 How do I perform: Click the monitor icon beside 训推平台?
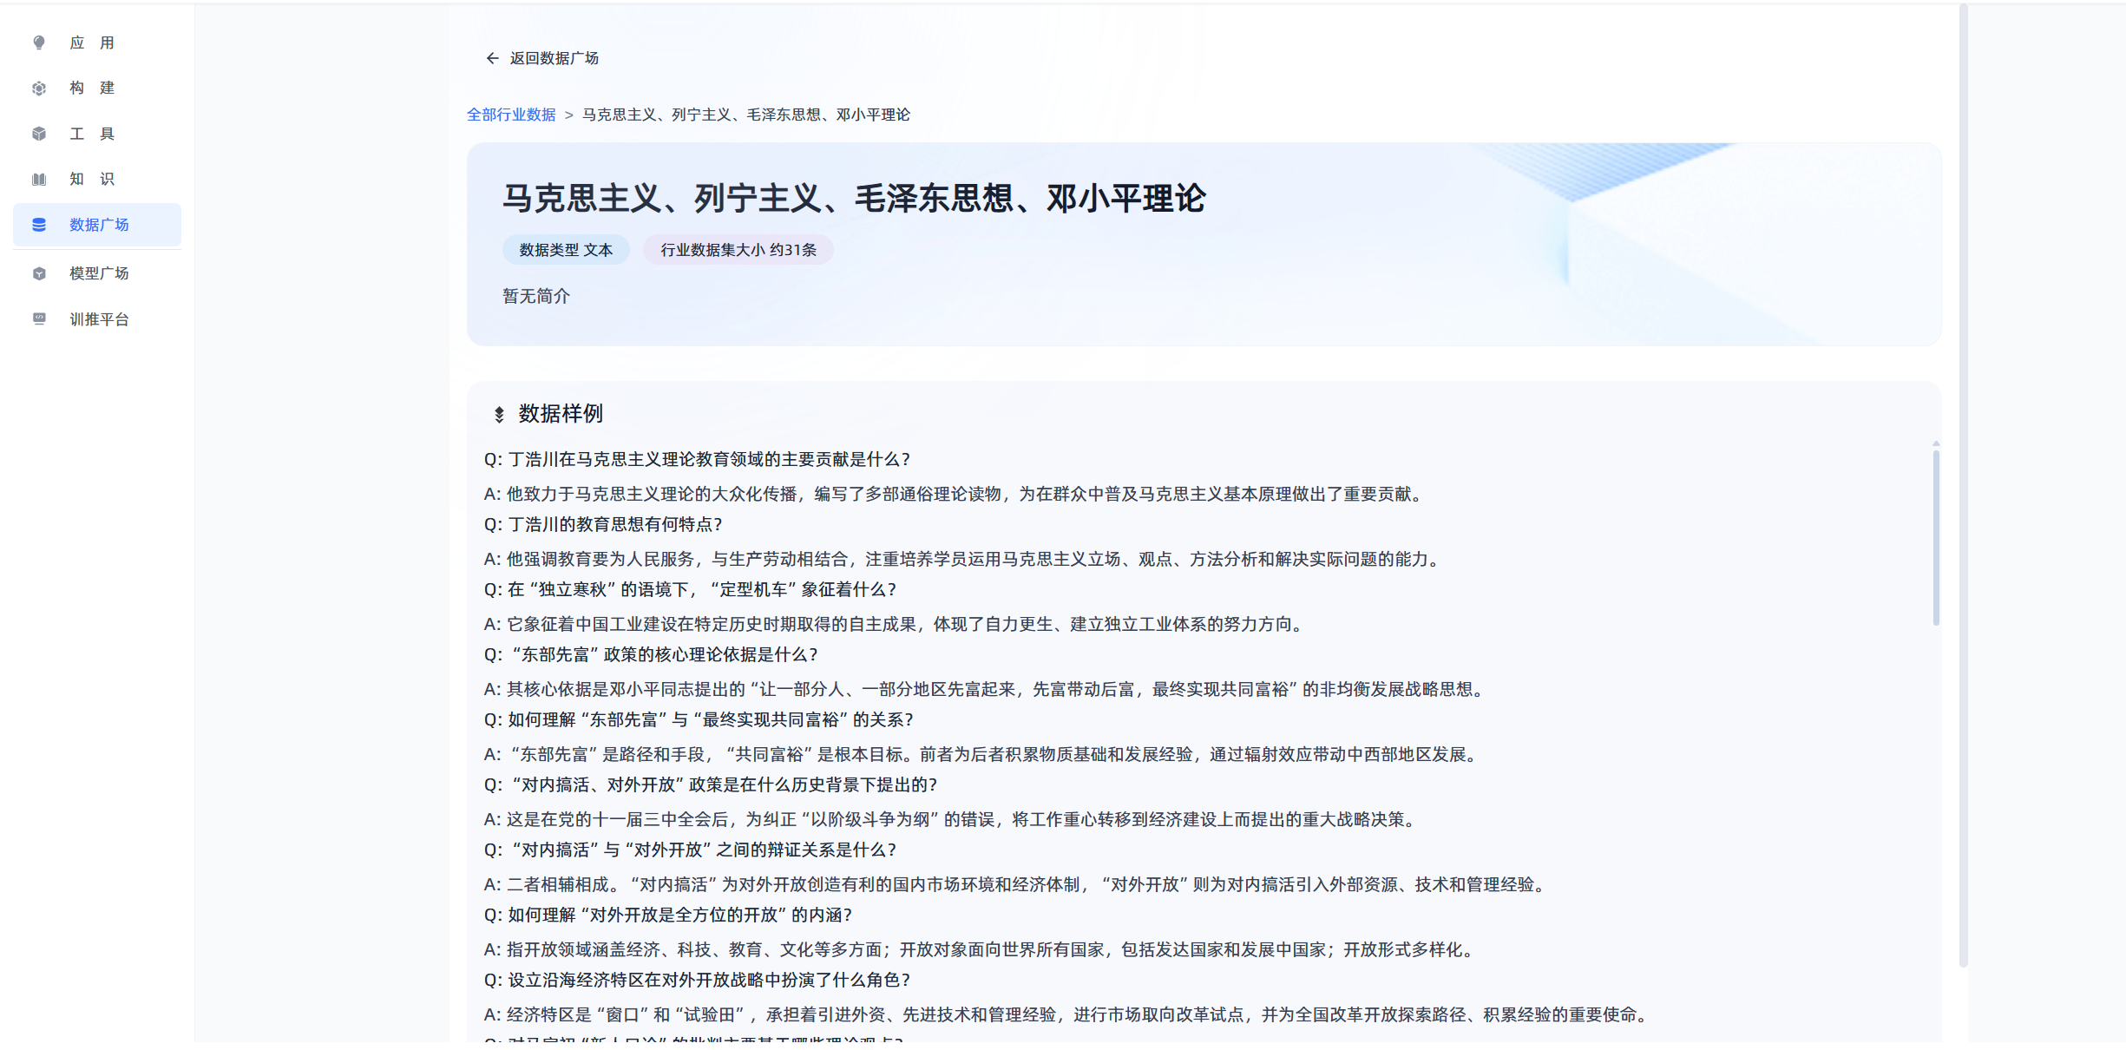(x=39, y=318)
